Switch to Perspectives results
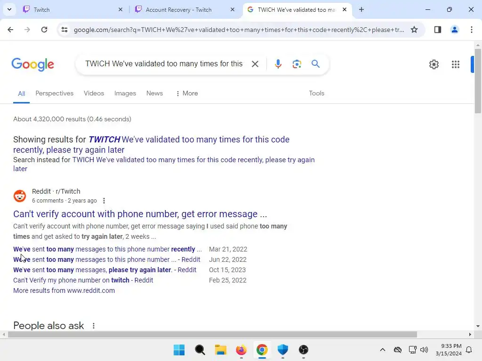 click(55, 94)
